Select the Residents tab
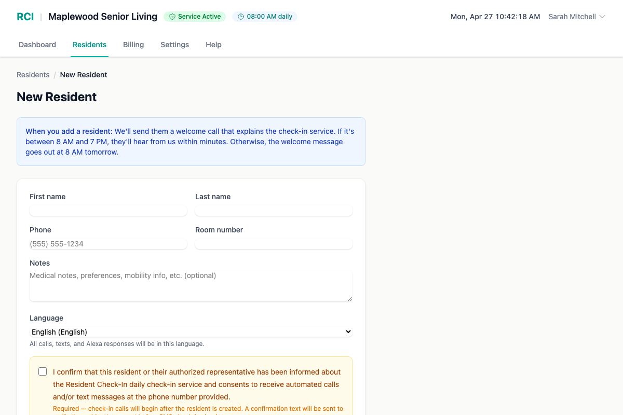Screen dimensions: 623x415 point(89,45)
